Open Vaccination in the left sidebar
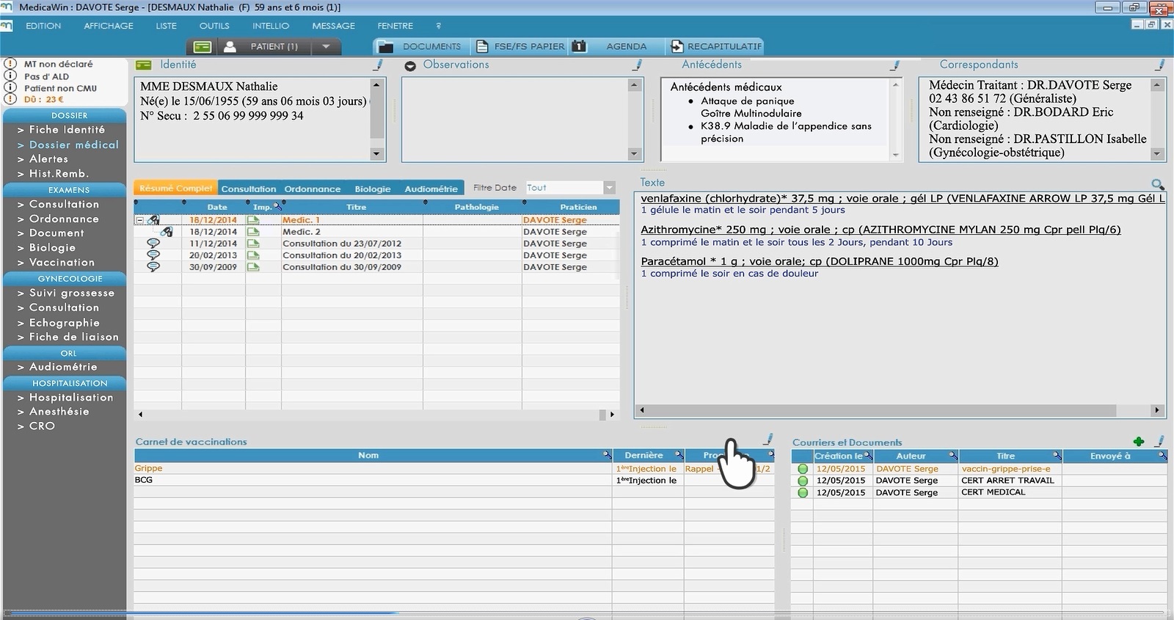The height and width of the screenshot is (620, 1174). click(x=62, y=262)
